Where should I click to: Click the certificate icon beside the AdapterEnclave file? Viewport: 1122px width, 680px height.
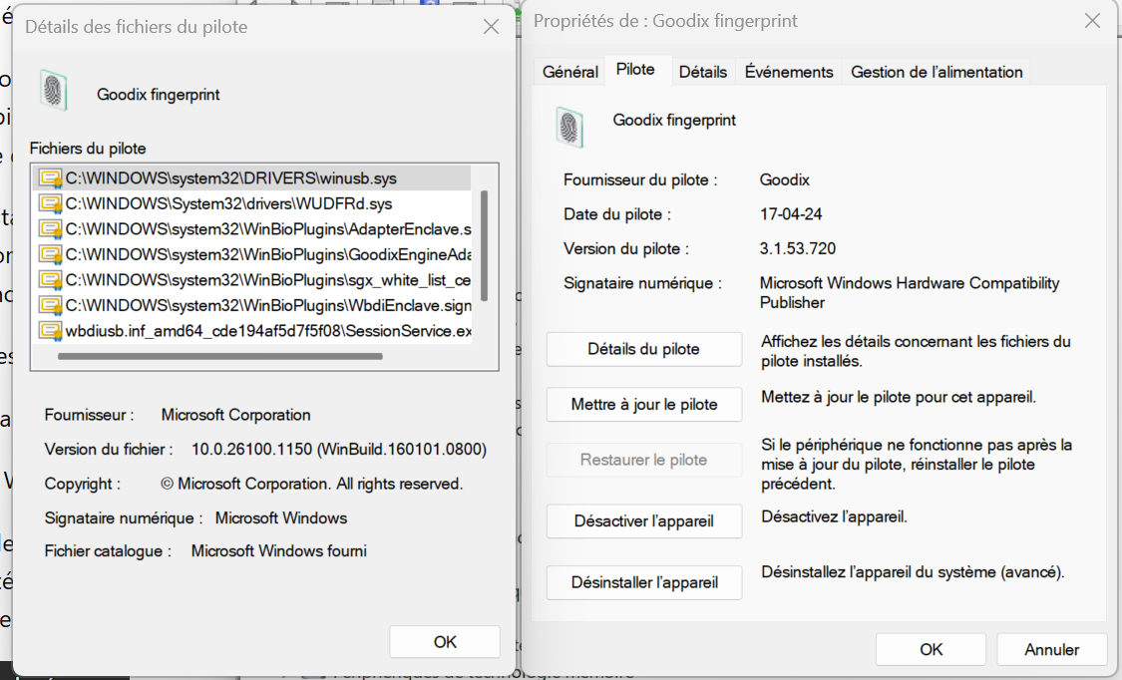[51, 228]
